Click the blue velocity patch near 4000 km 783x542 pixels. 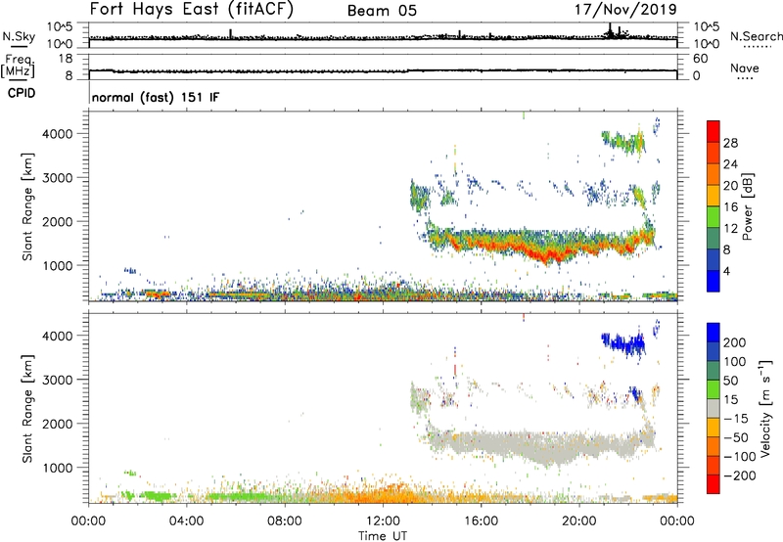(x=624, y=343)
